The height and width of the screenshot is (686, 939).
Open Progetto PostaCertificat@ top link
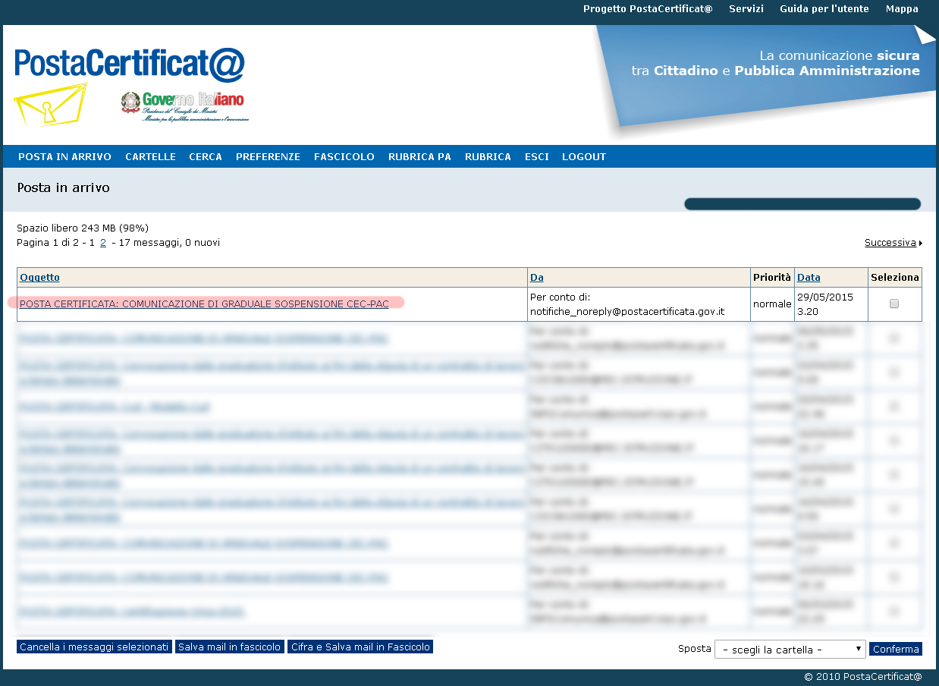click(648, 9)
